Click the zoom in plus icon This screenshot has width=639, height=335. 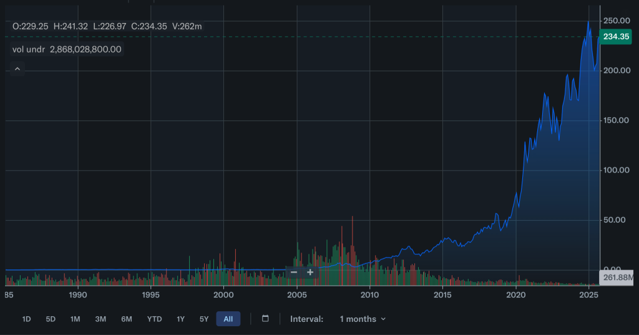tap(310, 273)
